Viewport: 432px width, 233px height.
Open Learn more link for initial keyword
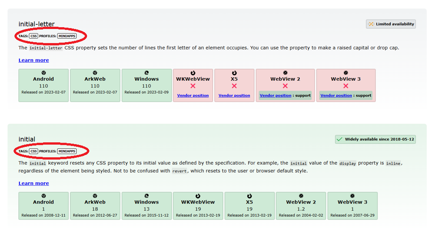(34, 183)
